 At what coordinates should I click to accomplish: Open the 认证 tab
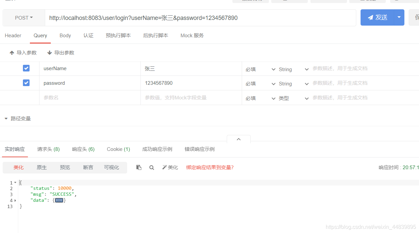(88, 36)
